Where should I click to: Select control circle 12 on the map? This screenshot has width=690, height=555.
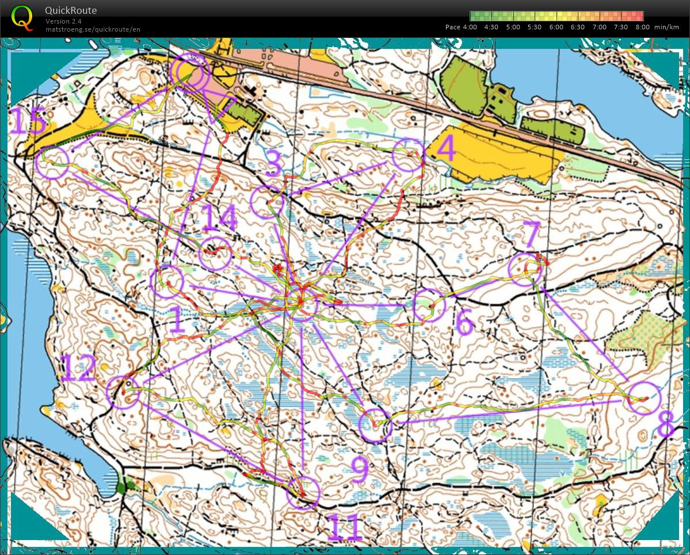[x=123, y=392]
